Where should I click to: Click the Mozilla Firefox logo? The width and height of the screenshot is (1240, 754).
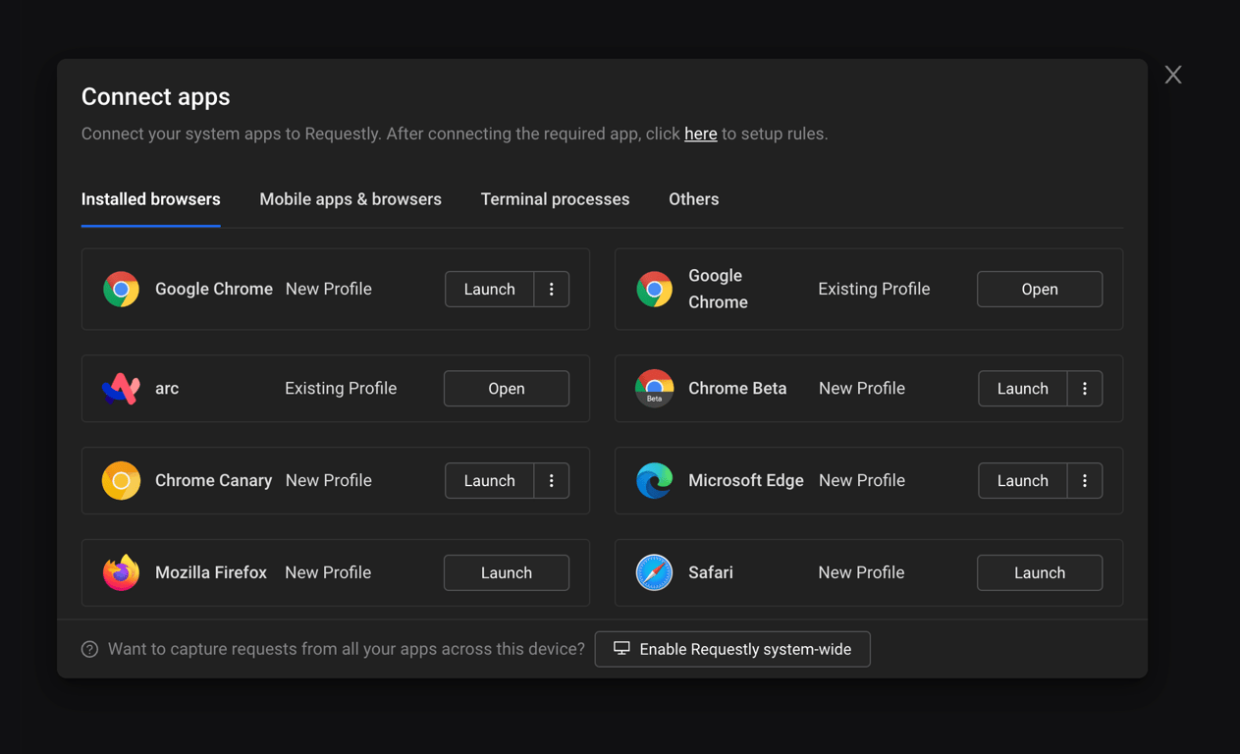click(121, 572)
